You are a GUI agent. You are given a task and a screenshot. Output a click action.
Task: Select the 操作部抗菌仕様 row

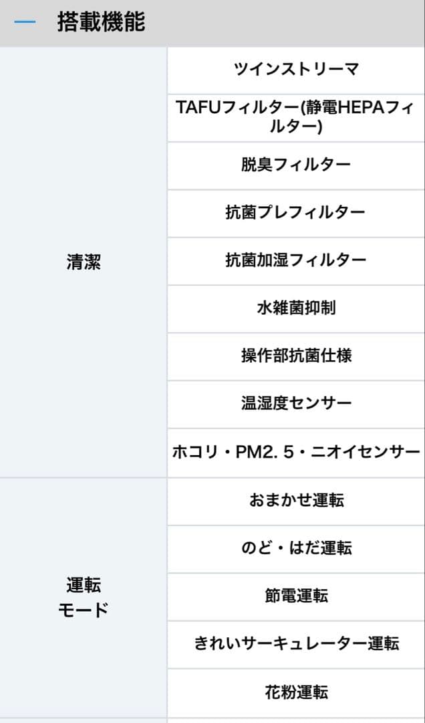pos(296,356)
